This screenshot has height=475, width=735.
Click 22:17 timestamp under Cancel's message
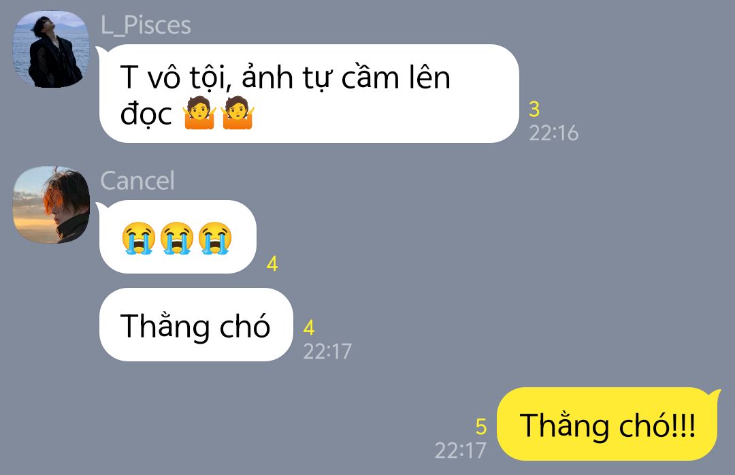(327, 351)
